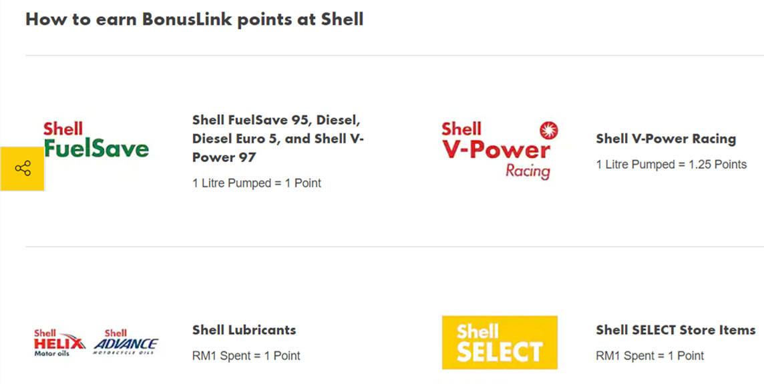Click the Shell Lubricants heading
The height and width of the screenshot is (384, 764).
pos(244,330)
